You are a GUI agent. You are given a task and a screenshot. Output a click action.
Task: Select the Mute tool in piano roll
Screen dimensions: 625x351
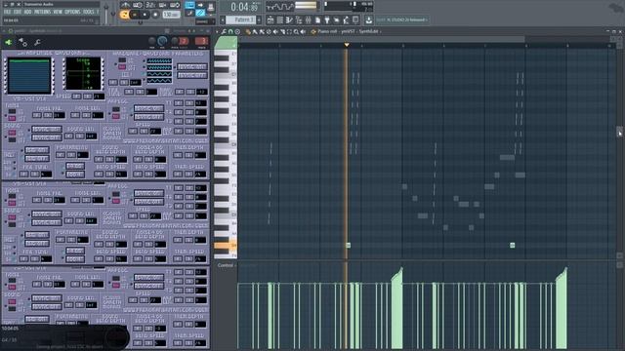click(275, 31)
